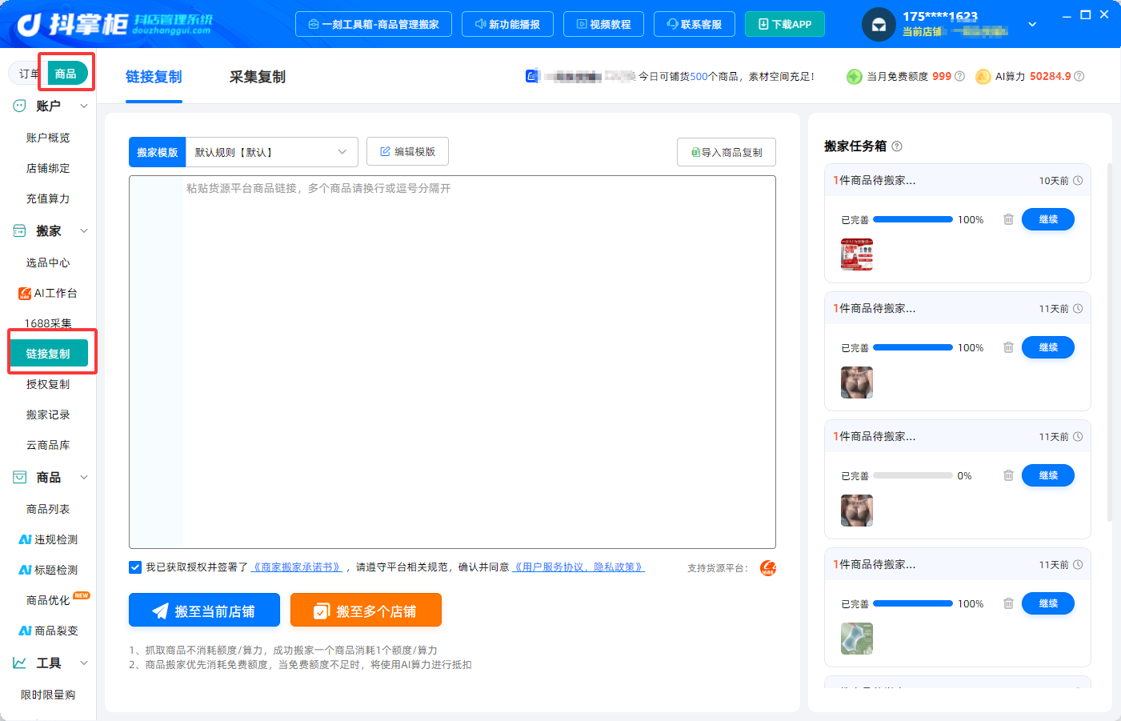Open 云商品库 in sidebar

point(48,445)
